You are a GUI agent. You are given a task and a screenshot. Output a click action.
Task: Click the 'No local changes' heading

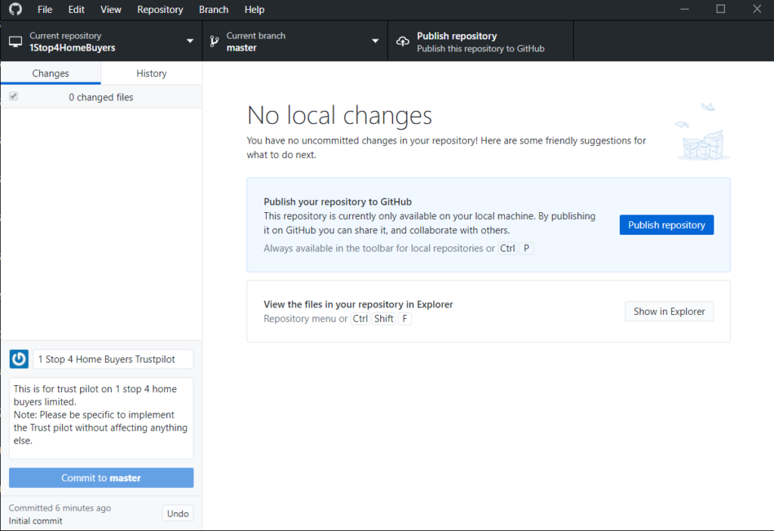click(x=339, y=116)
